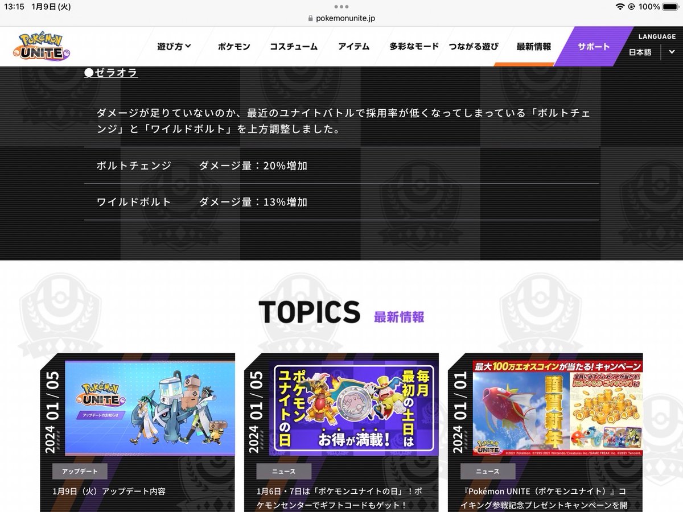Expand the 遊び方 menu
This screenshot has height=512, width=683.
pyautogui.click(x=174, y=47)
